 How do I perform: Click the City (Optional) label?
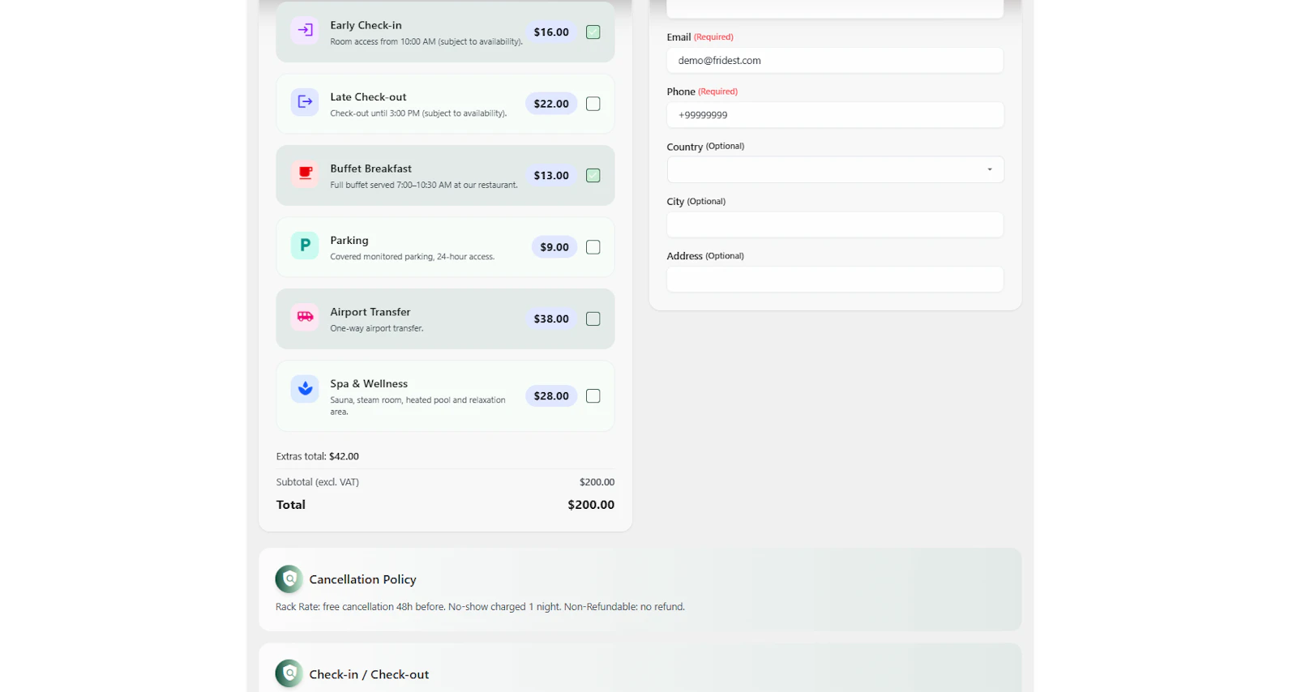(696, 202)
